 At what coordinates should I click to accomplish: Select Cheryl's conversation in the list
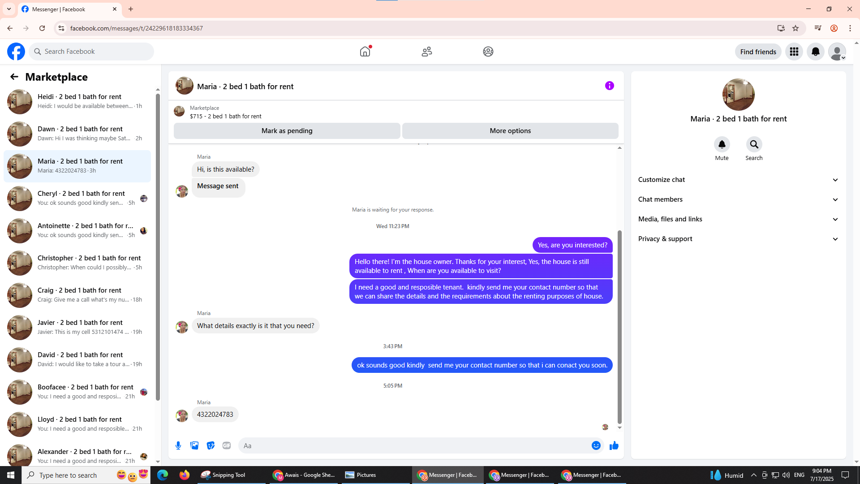[77, 198]
